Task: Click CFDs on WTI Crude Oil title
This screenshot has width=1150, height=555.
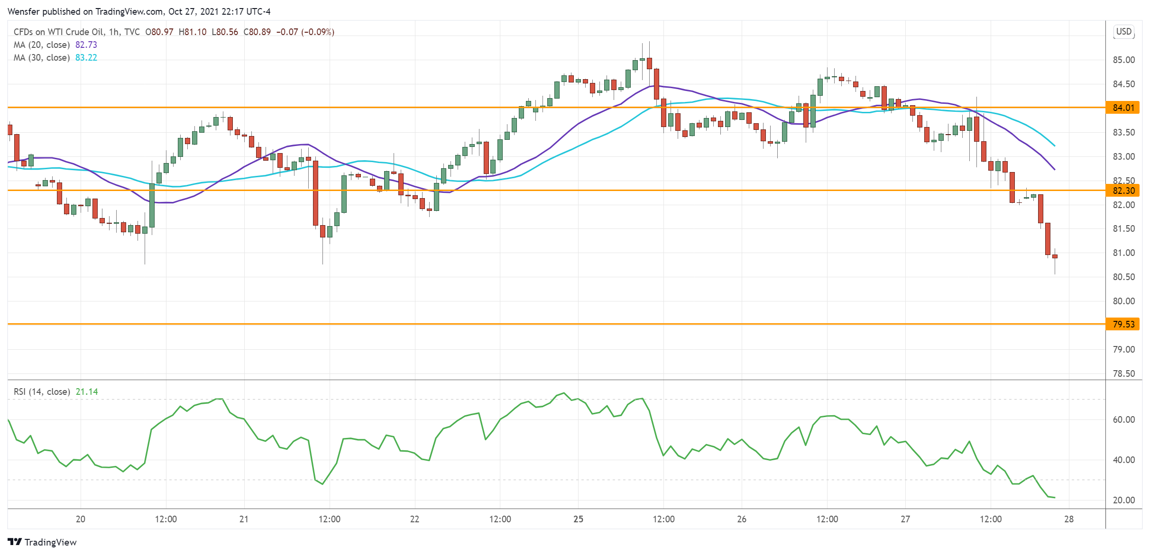Action: point(58,32)
